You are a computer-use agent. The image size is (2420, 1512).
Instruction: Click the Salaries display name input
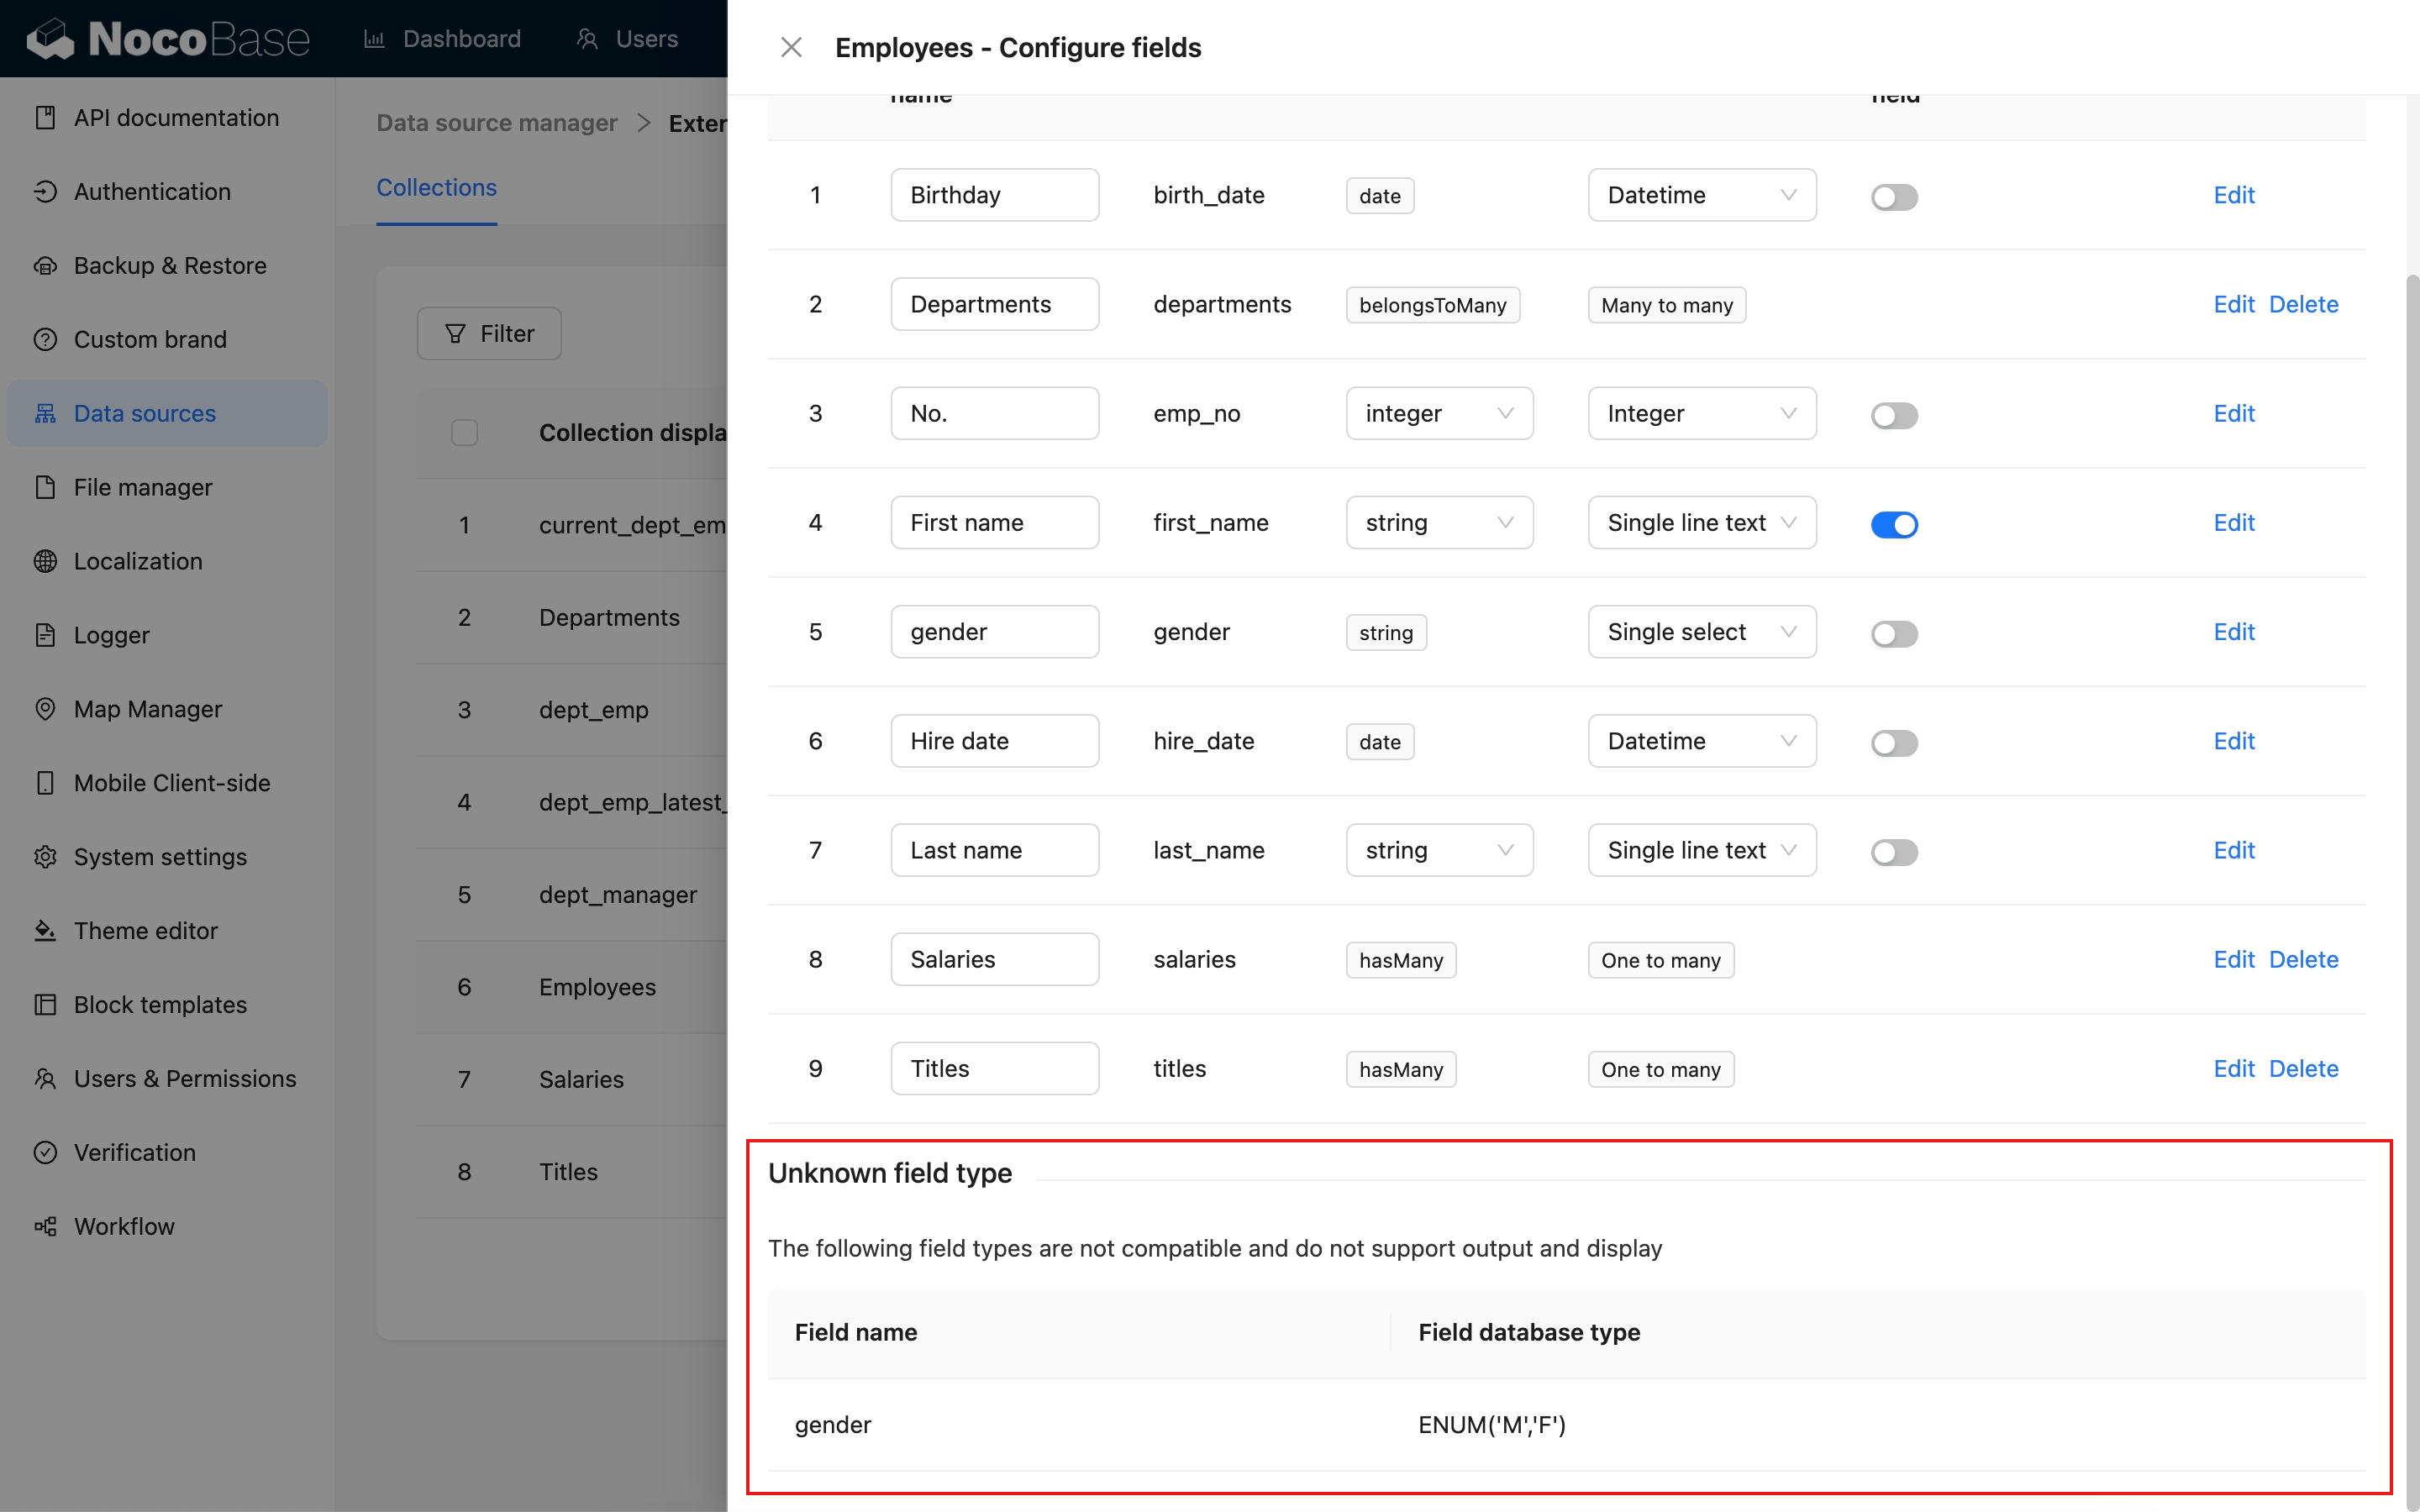994,959
